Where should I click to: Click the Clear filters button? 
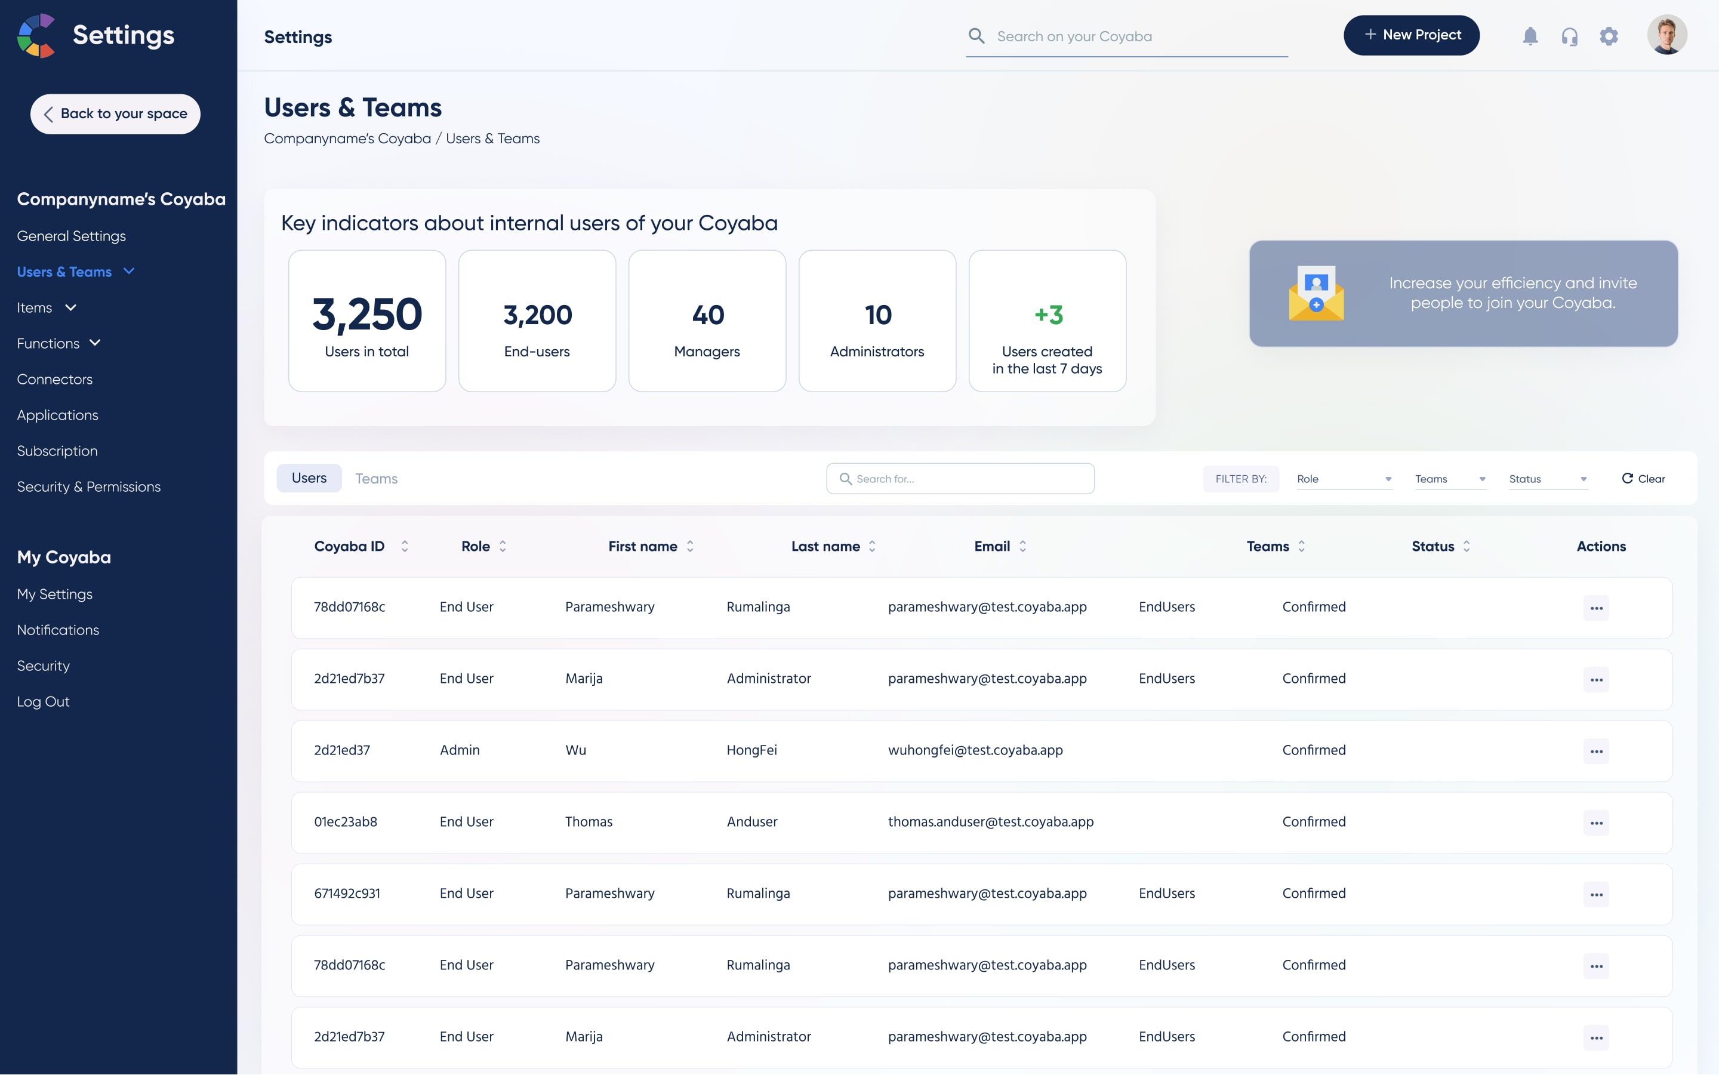coord(1643,479)
